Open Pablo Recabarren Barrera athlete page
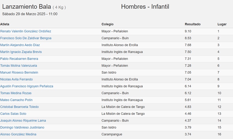This screenshot has height=139, width=233. pyautogui.click(x=19, y=59)
